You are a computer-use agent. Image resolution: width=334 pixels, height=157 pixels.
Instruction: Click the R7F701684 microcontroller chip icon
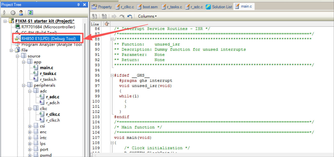17,27
